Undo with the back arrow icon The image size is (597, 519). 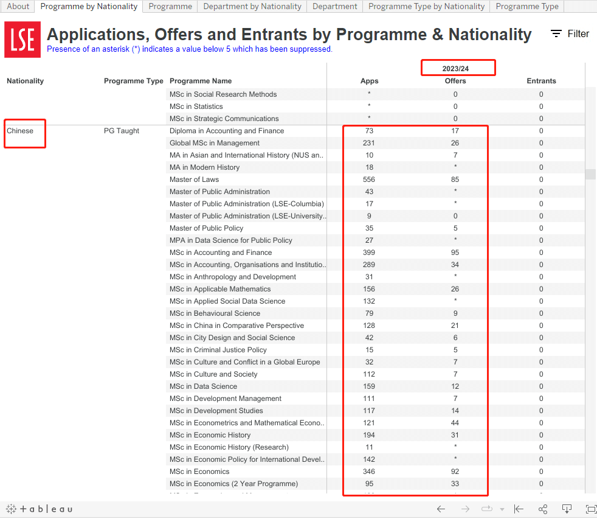click(441, 509)
